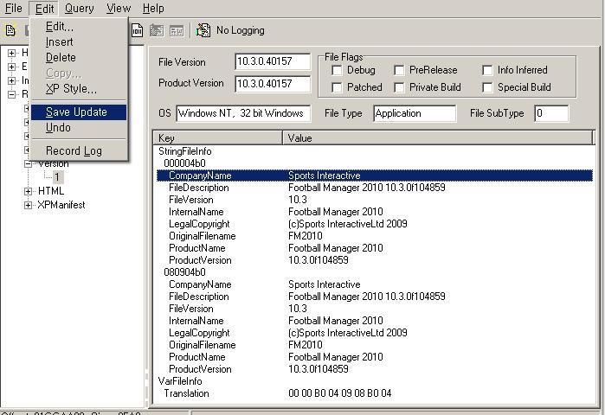Click the logging icon beside No Logging
Image resolution: width=605 pixels, height=415 pixels.
tap(203, 30)
